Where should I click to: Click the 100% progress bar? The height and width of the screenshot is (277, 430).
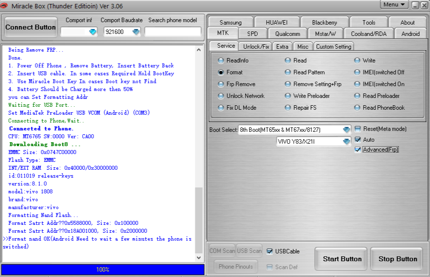click(103, 270)
